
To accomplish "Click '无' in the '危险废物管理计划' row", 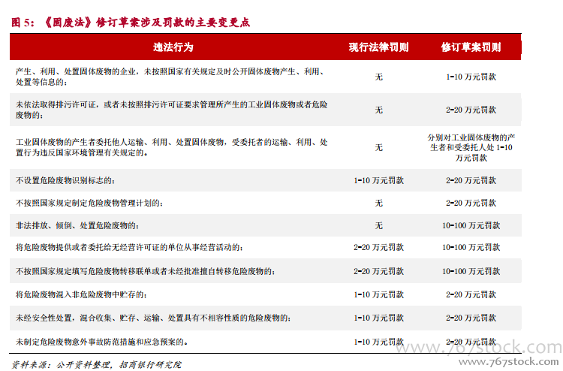I will pyautogui.click(x=378, y=203).
